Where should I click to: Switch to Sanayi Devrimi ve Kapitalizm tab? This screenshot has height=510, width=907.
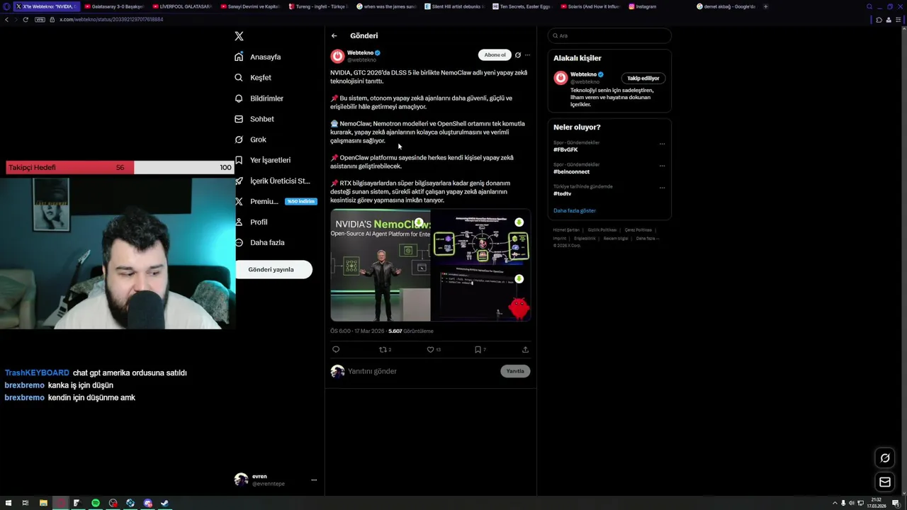pyautogui.click(x=249, y=6)
